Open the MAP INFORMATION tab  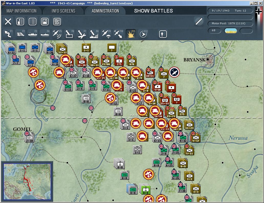(x=21, y=11)
